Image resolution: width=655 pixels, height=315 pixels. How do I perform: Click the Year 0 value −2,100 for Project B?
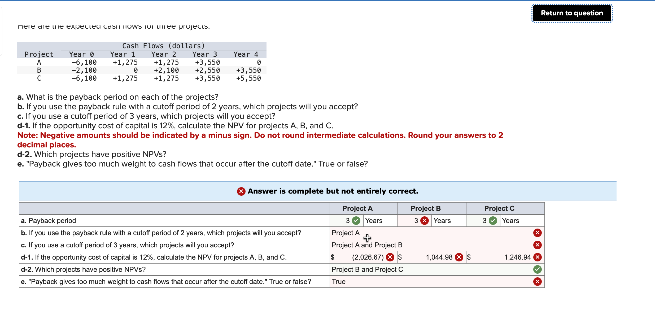[84, 70]
